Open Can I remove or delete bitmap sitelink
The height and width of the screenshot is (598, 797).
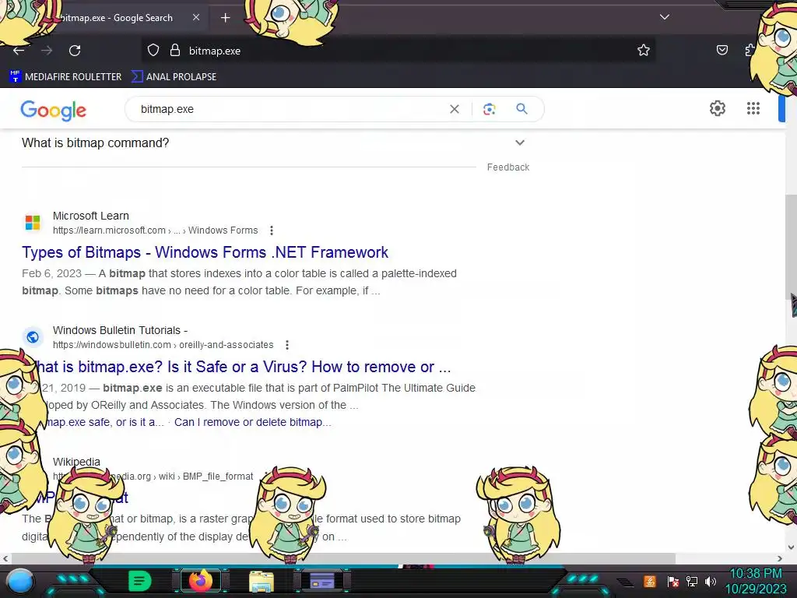(253, 422)
